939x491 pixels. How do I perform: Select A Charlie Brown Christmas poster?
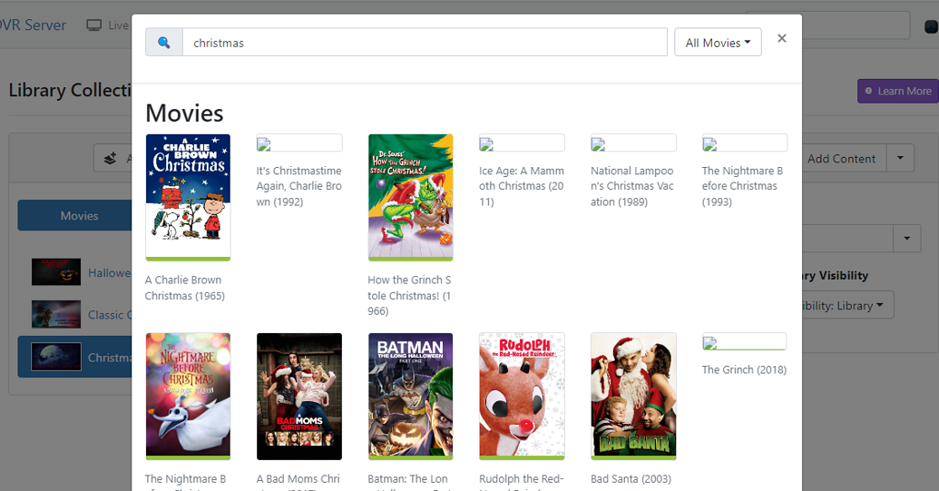coord(188,197)
